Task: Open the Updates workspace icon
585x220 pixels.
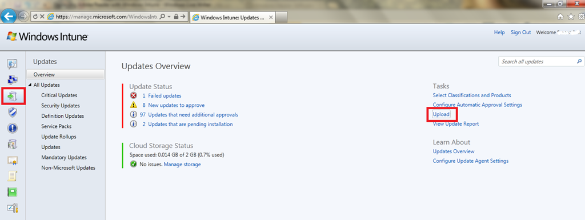Action: coord(13,96)
